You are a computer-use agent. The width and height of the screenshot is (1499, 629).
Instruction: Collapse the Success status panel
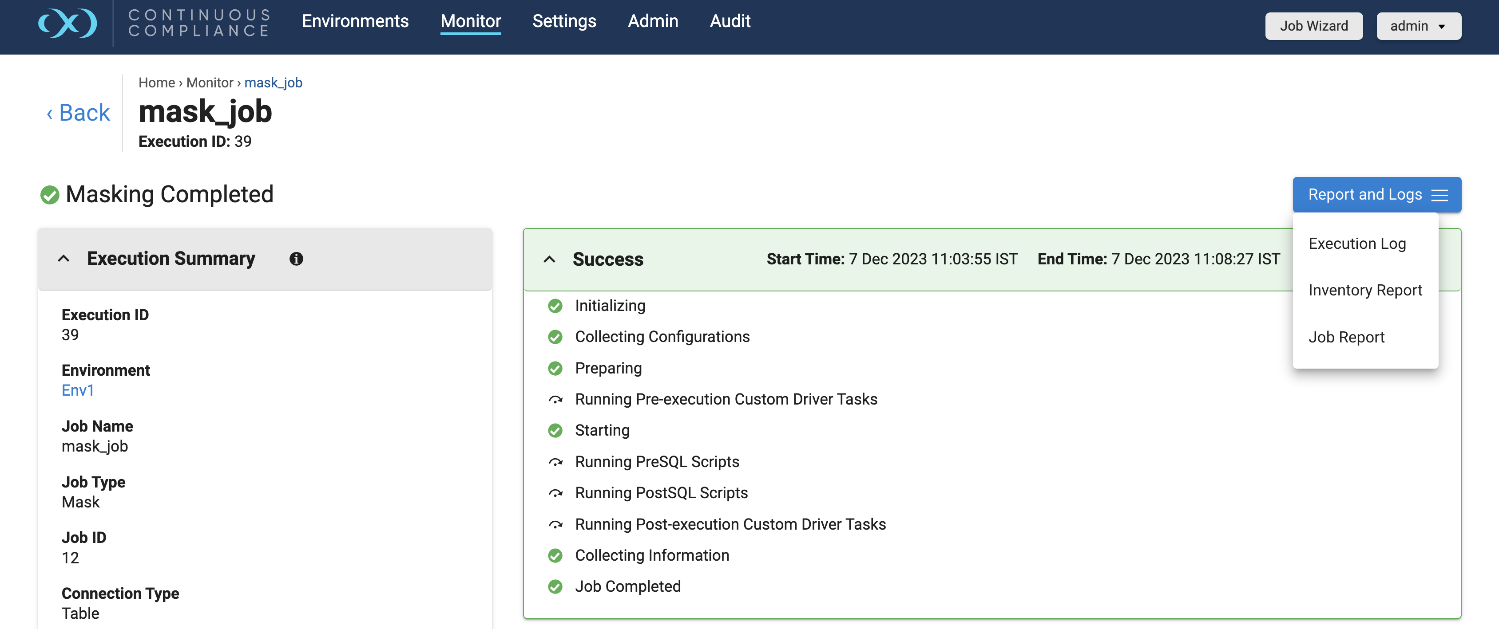point(549,260)
